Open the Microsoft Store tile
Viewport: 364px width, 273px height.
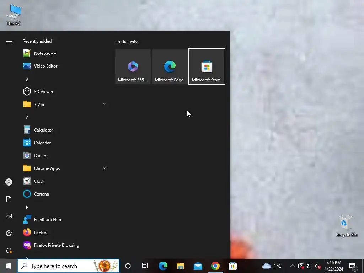tap(207, 66)
